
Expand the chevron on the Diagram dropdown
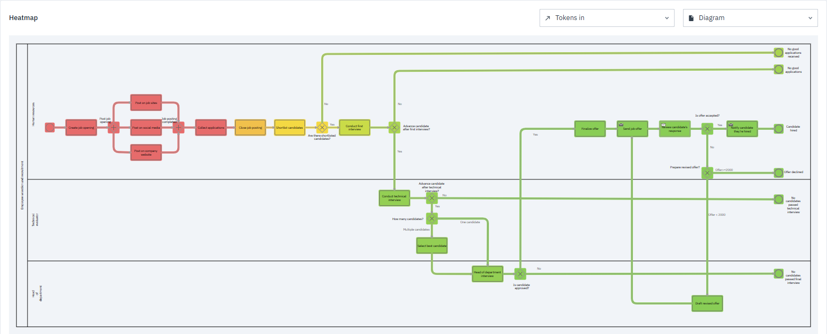click(x=810, y=18)
